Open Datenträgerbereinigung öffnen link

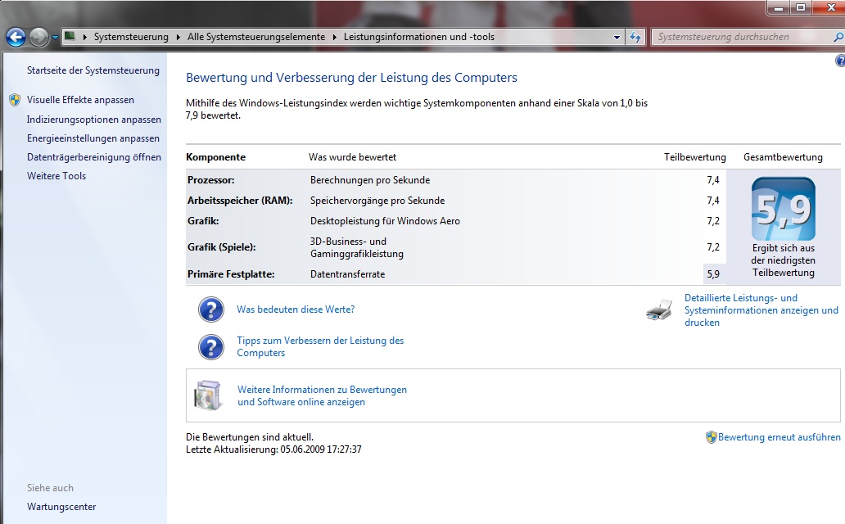tap(94, 157)
